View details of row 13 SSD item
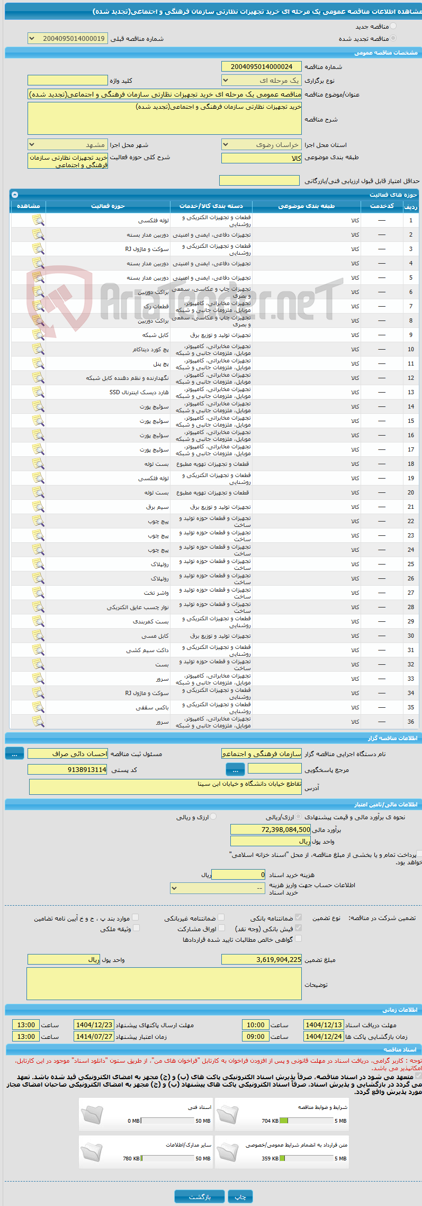 pos(38,392)
